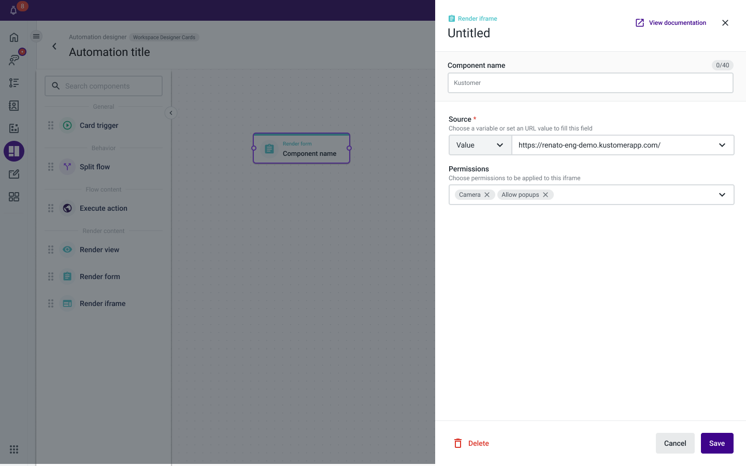Viewport: 746px width, 466px height.
Task: Open the task list sidebar icon
Action: [x=14, y=83]
